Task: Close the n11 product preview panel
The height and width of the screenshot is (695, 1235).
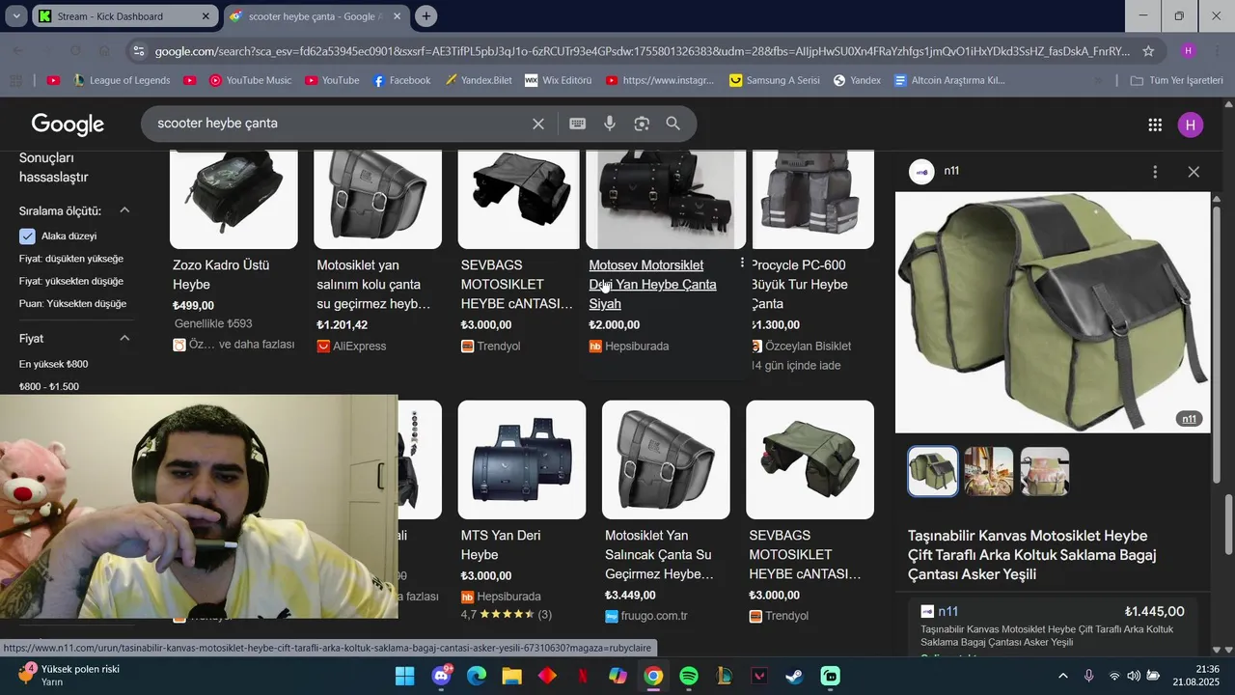Action: (1194, 172)
